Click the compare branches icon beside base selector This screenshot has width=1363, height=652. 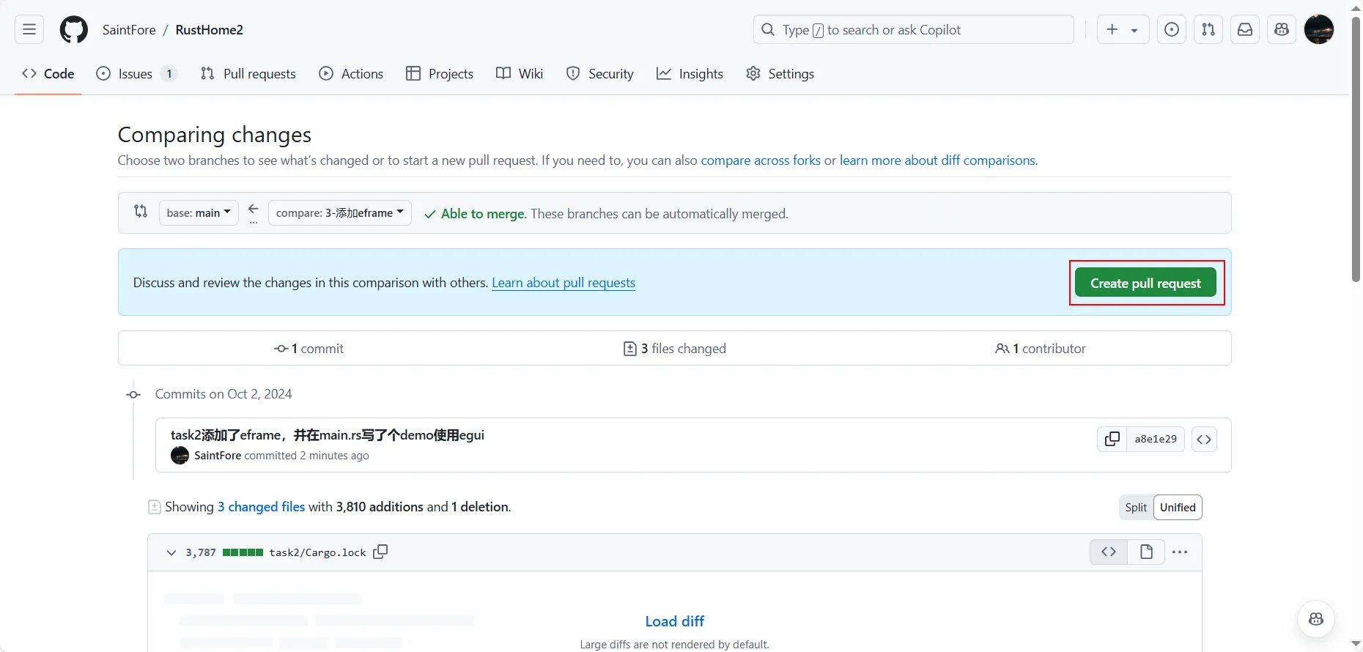pos(141,212)
